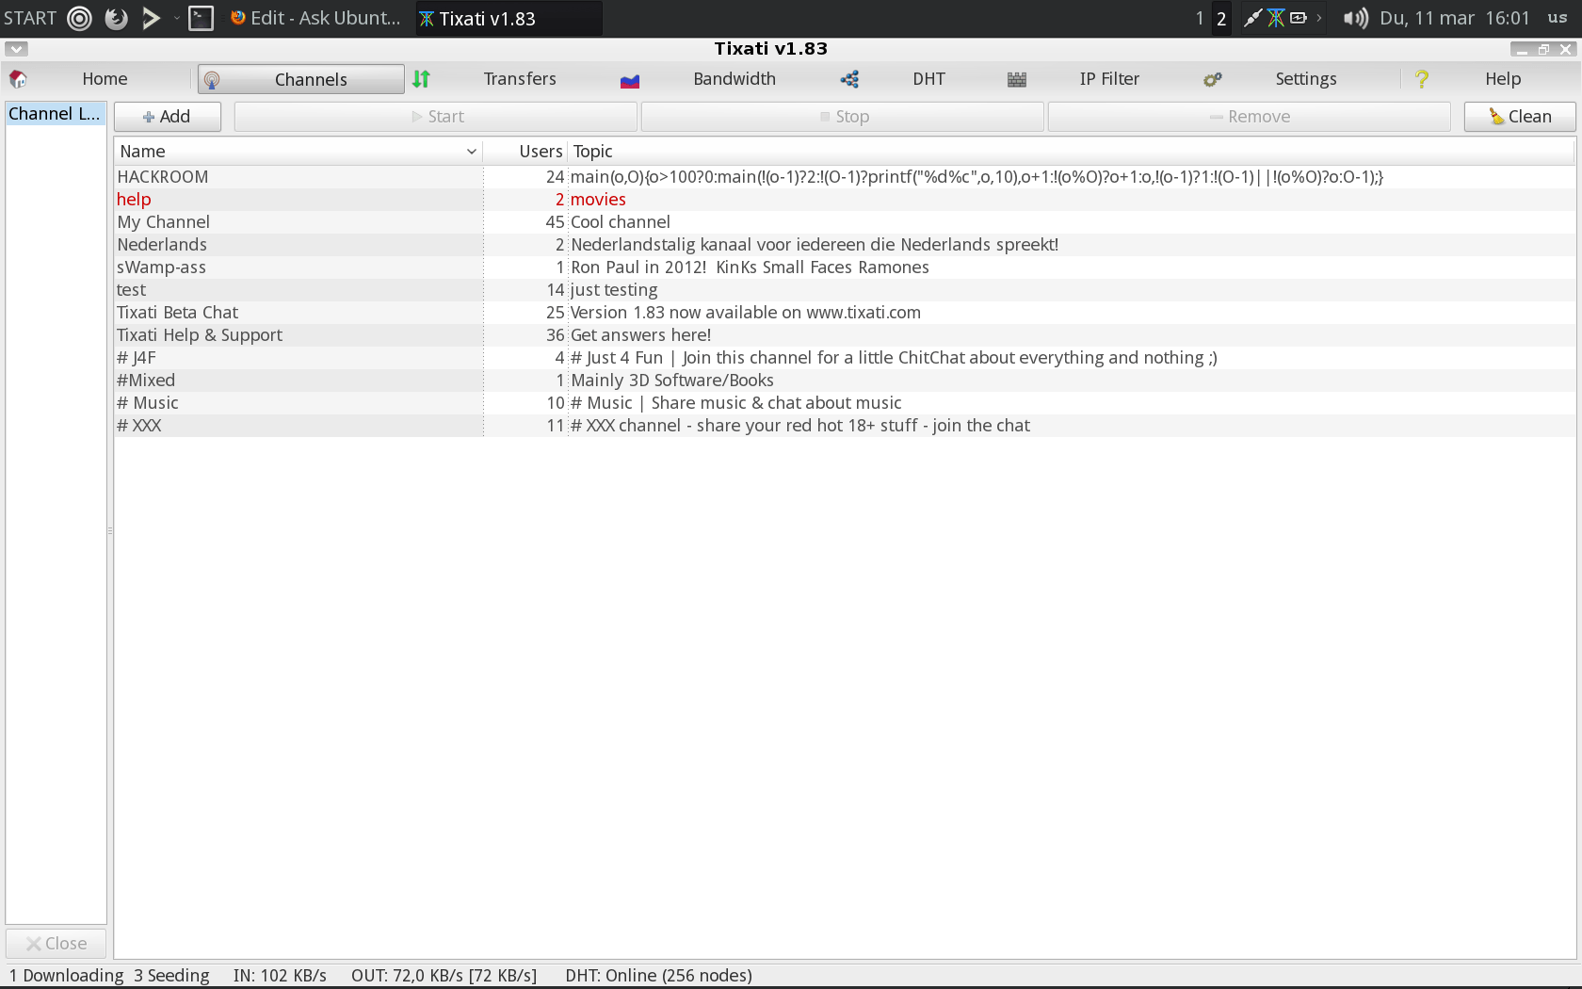Click the green Transfers arrows icon
The image size is (1582, 989).
click(421, 79)
